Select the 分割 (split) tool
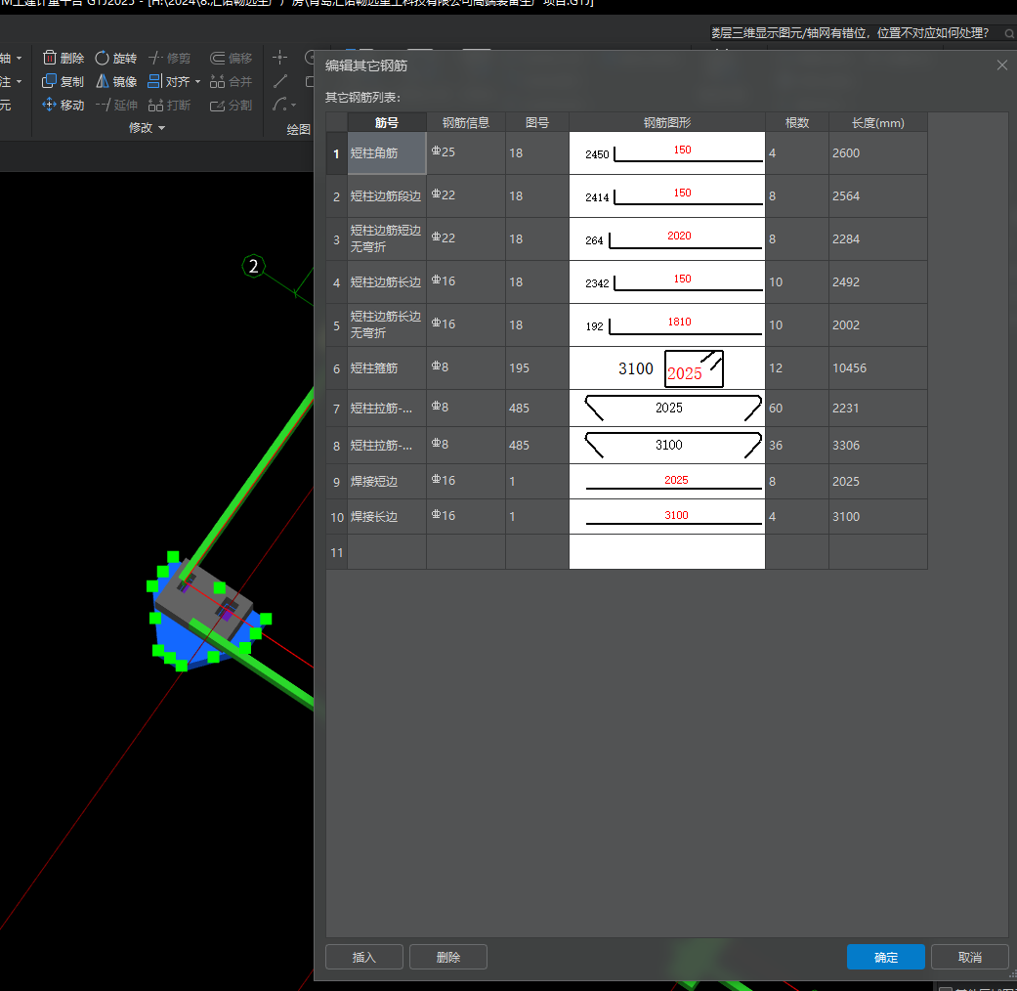The width and height of the screenshot is (1017, 991). [x=231, y=106]
